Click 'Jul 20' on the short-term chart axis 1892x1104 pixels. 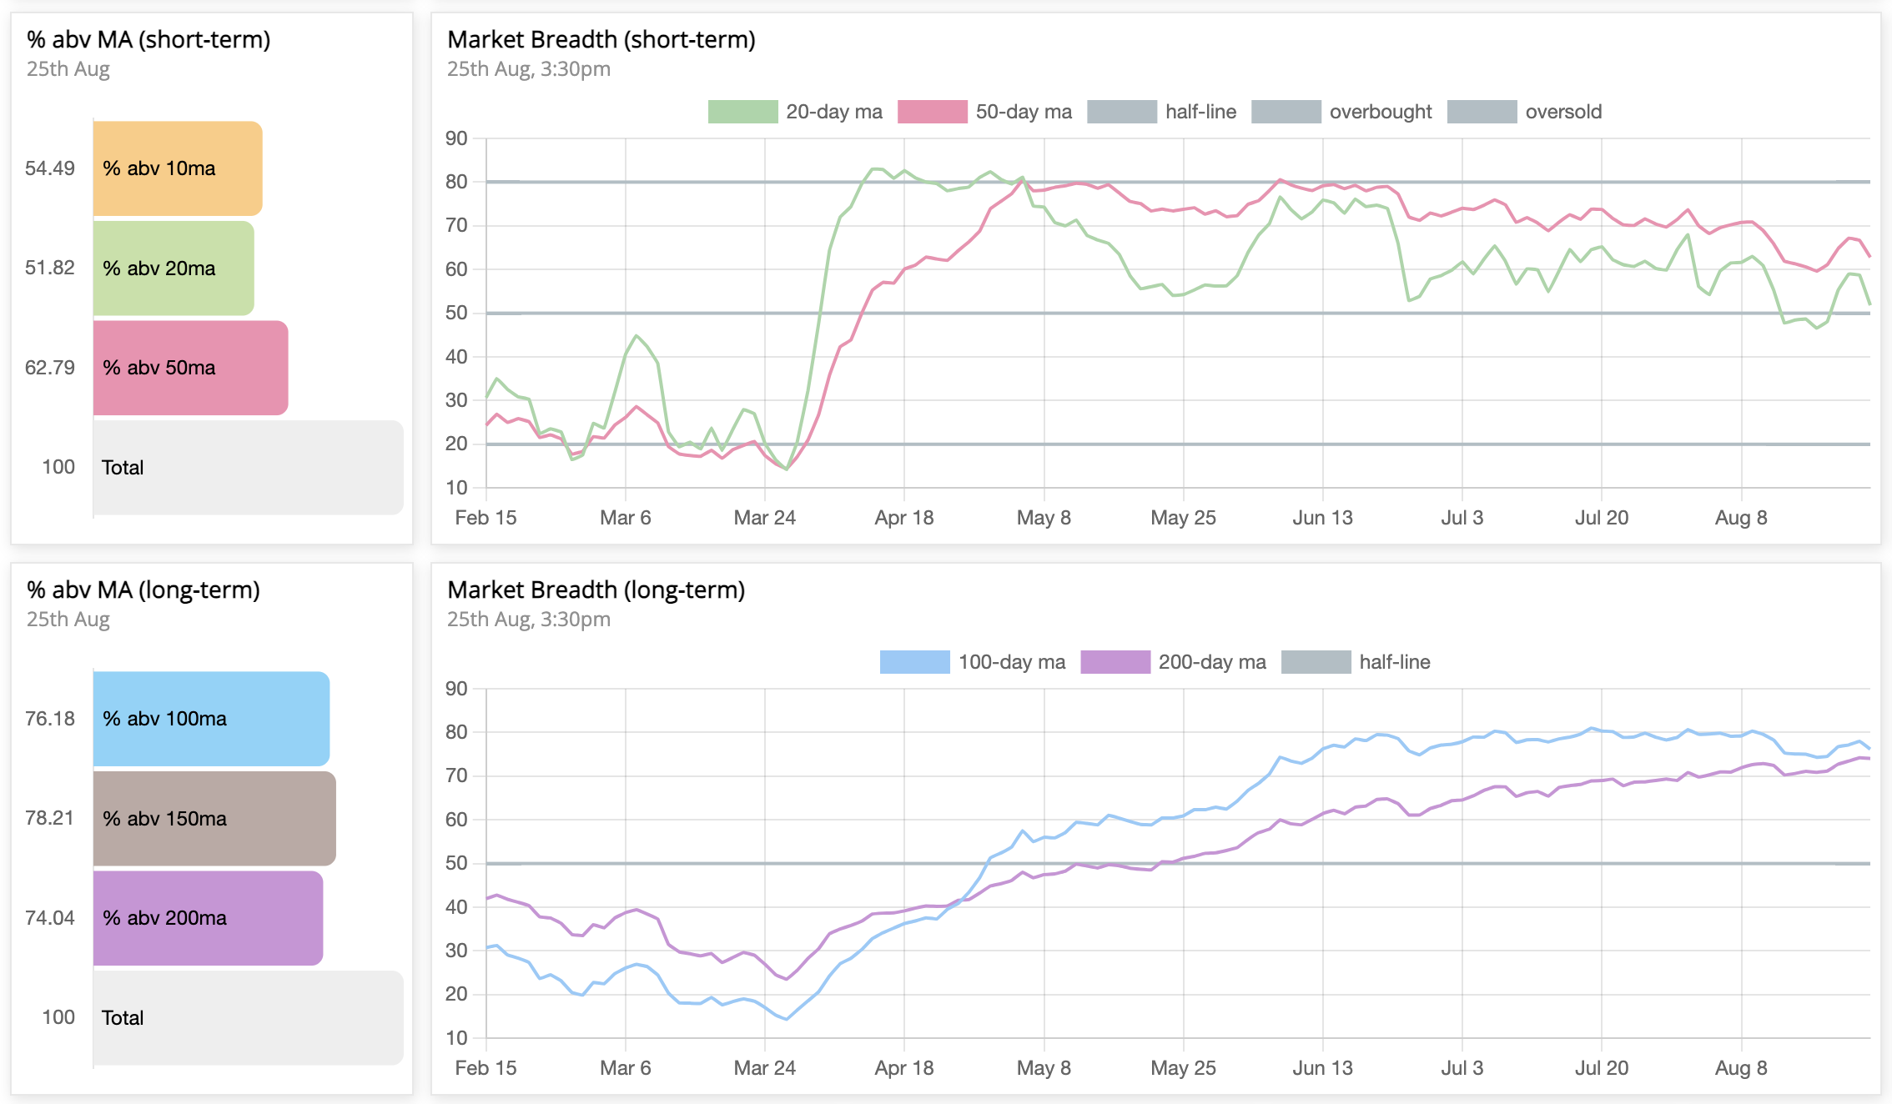click(x=1602, y=518)
